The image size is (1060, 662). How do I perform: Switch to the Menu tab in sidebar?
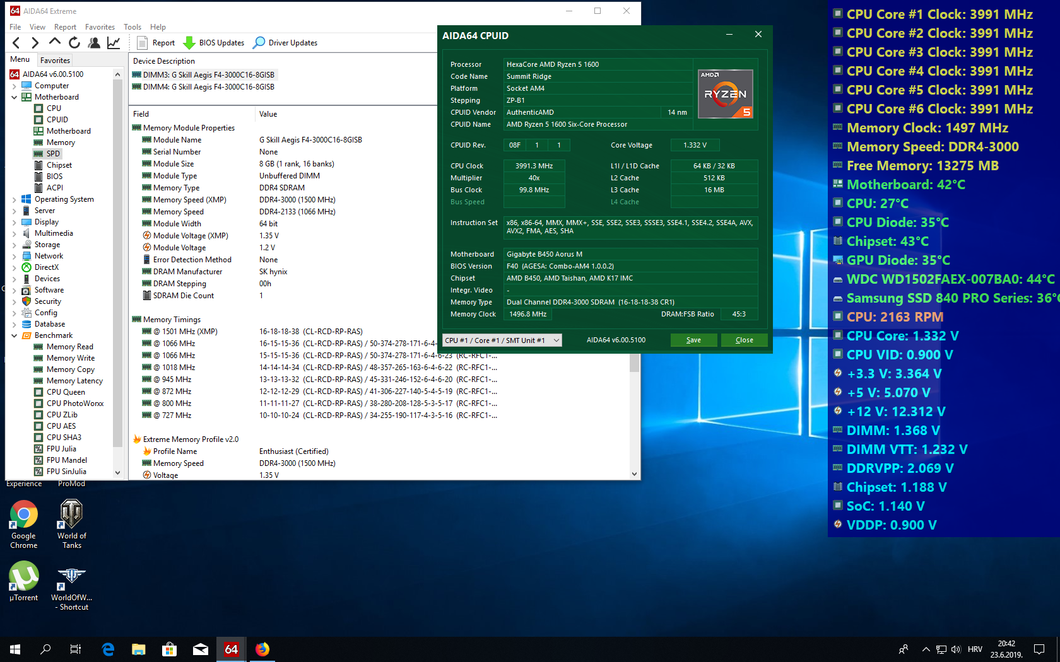point(20,59)
